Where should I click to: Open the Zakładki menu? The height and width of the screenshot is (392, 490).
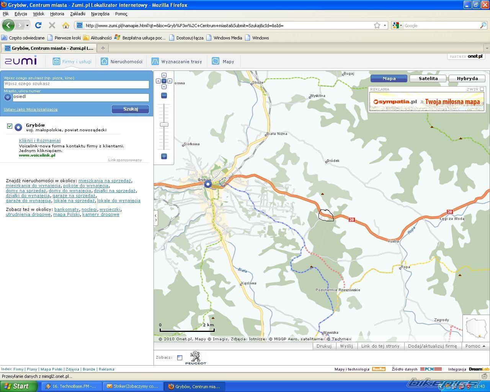pos(77,14)
